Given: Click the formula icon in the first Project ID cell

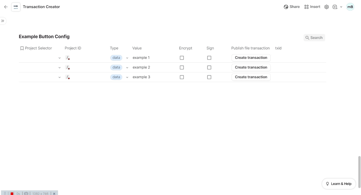Looking at the screenshot, I should click(x=68, y=57).
